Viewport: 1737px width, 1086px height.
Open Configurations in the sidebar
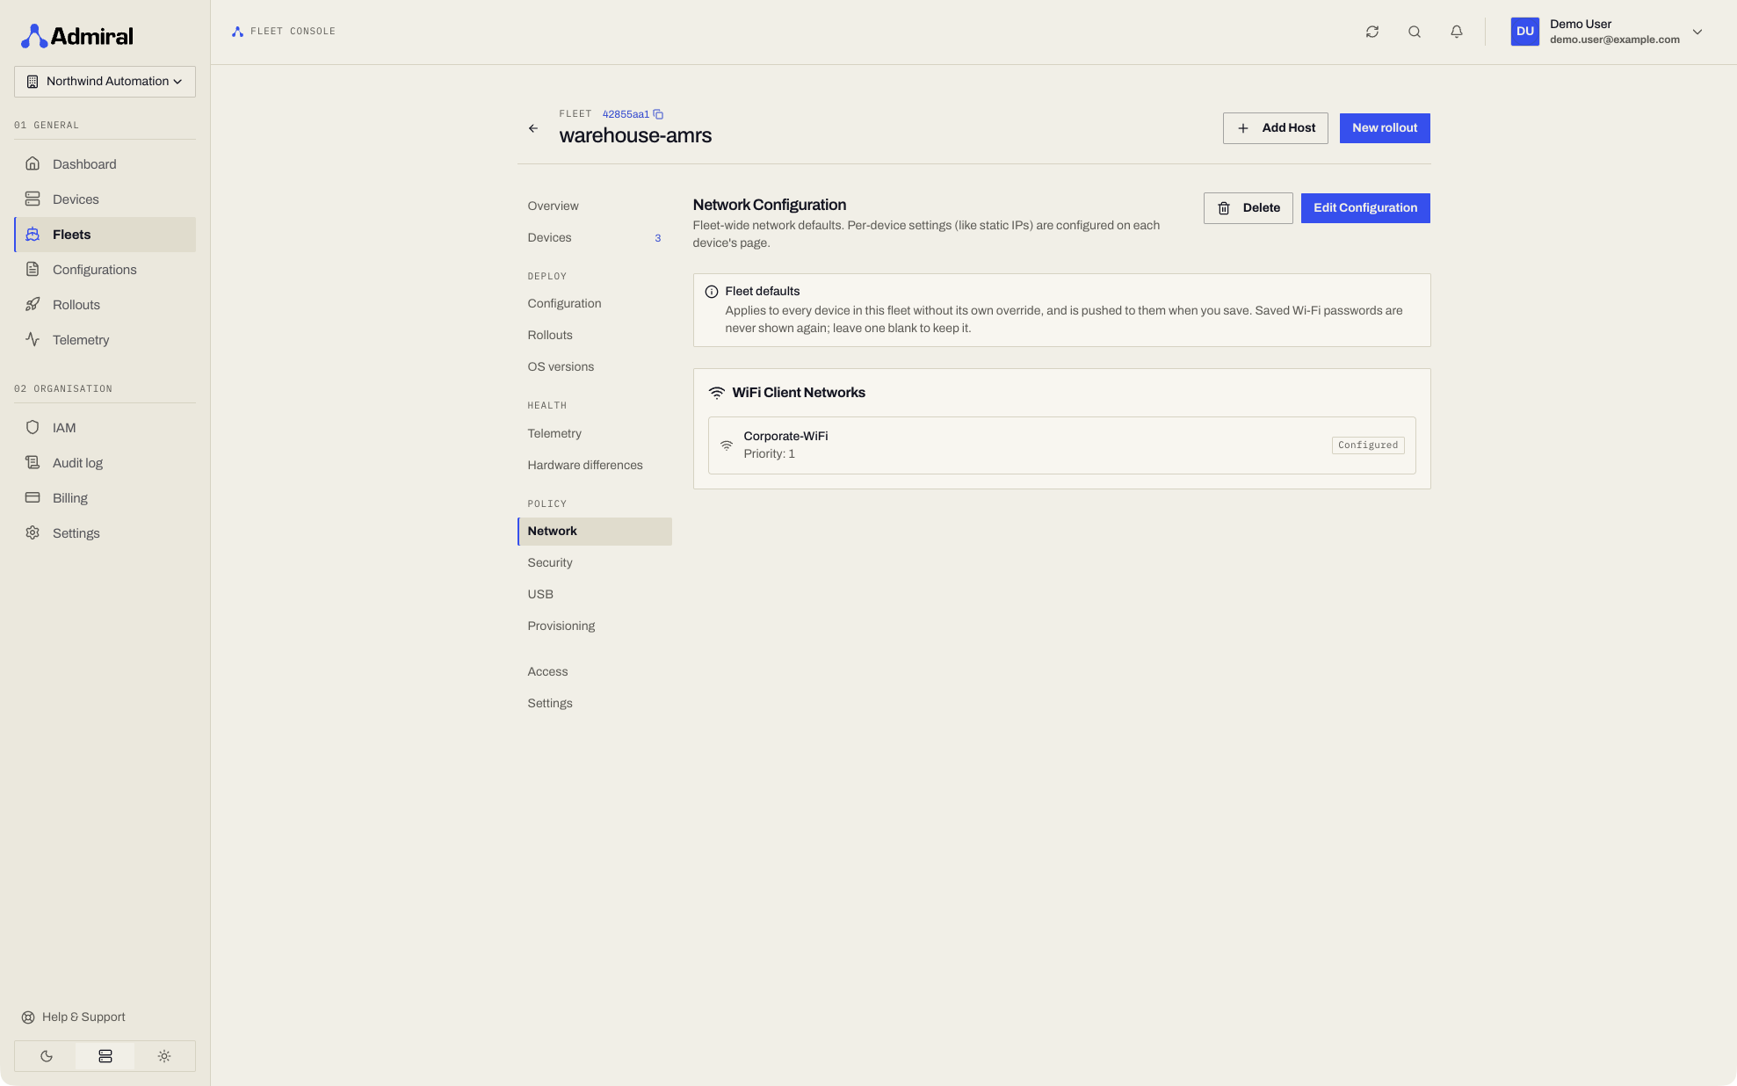[105, 270]
